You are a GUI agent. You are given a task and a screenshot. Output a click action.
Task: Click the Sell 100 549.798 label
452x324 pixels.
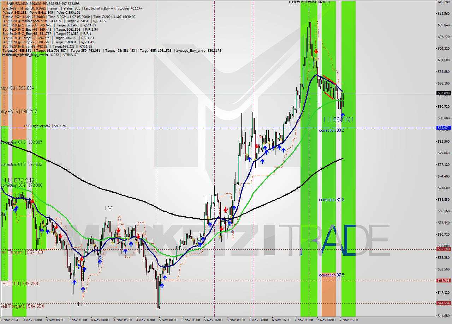click(20, 283)
